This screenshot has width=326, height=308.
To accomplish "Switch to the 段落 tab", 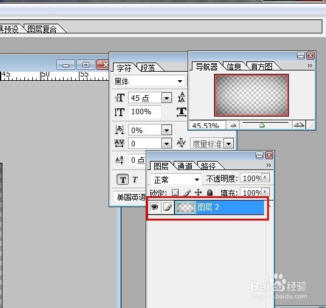I will coord(148,68).
